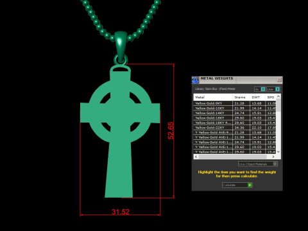Select the Yellow Gold:18KY row
The image size is (308, 231).
tap(235, 118)
